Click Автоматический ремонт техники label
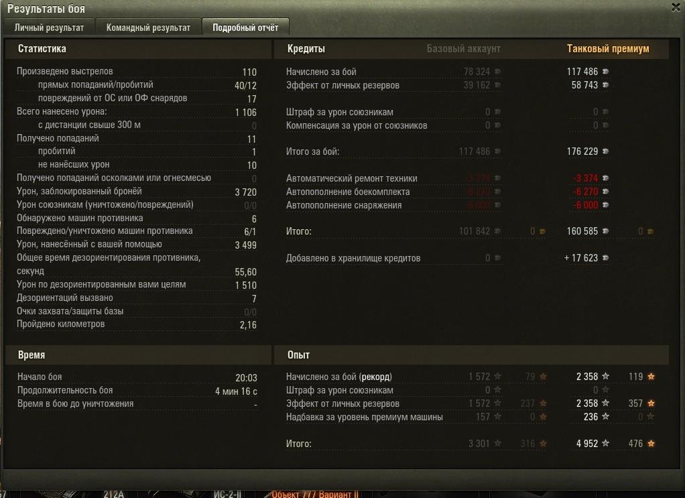This screenshot has height=498, width=685. pos(352,178)
